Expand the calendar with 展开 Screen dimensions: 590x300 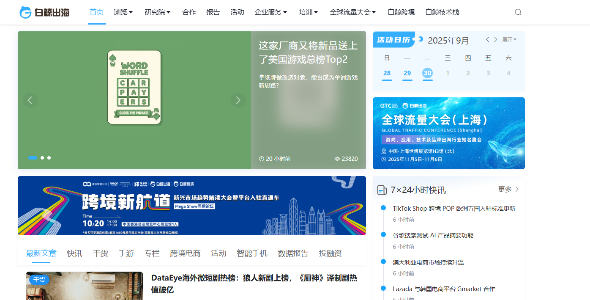click(509, 40)
